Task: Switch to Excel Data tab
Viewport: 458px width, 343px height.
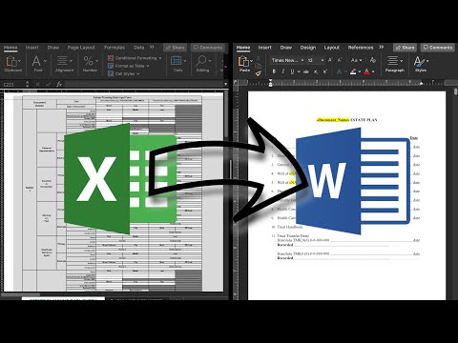Action: click(139, 48)
